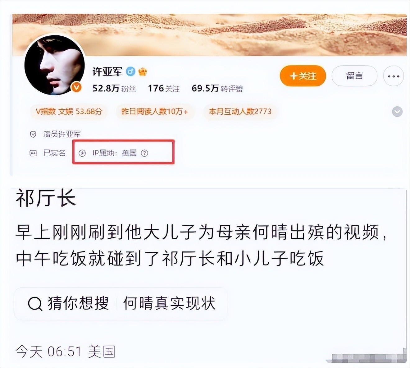
Task: Click the orange 关注 follow button
Action: tap(303, 76)
